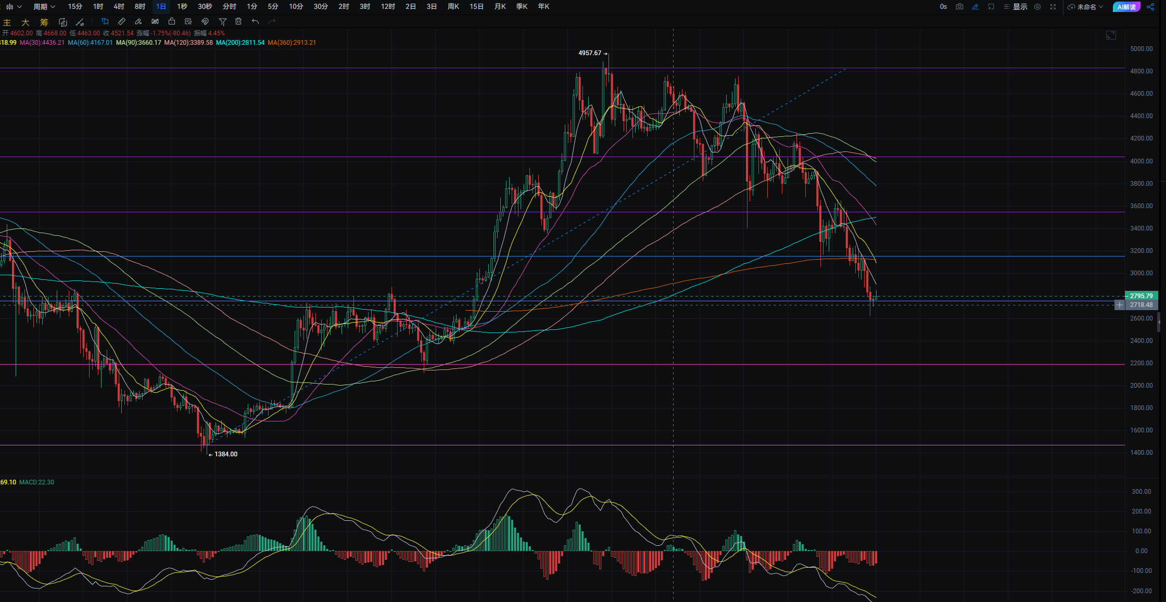Toggle the magnet snap mode icon
This screenshot has width=1166, height=602.
click(x=205, y=21)
